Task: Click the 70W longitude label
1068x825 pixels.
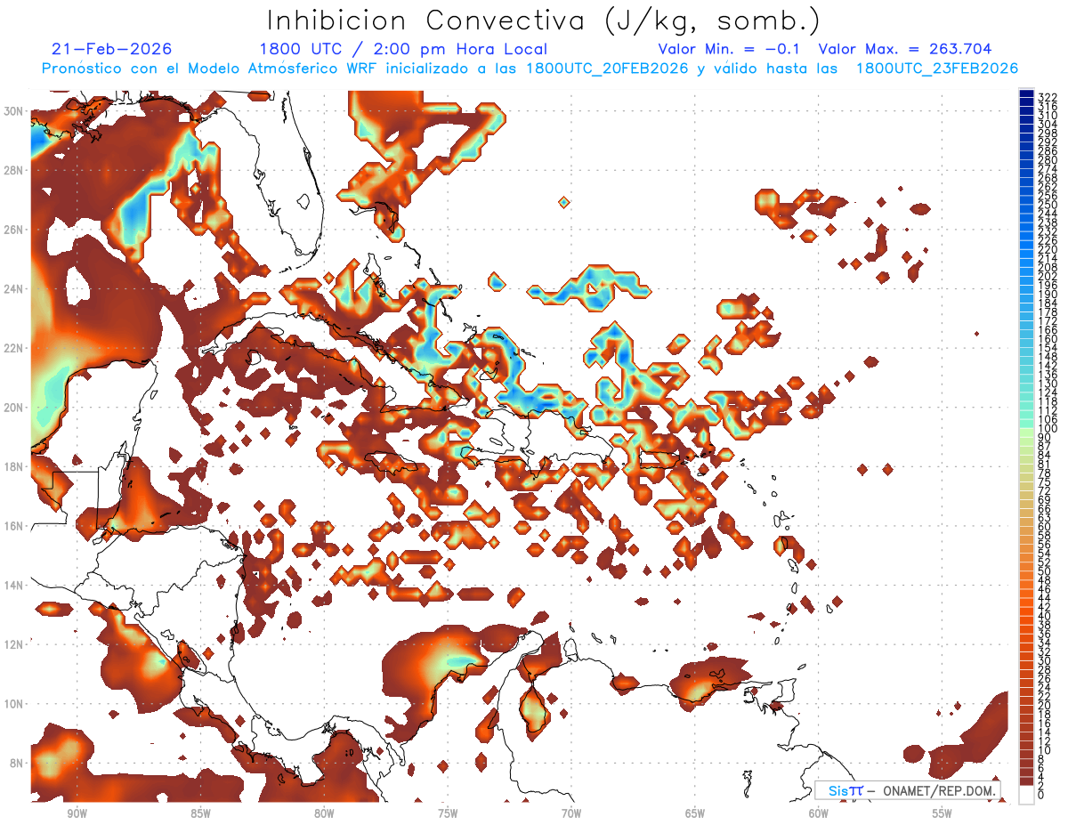Action: 571,813
